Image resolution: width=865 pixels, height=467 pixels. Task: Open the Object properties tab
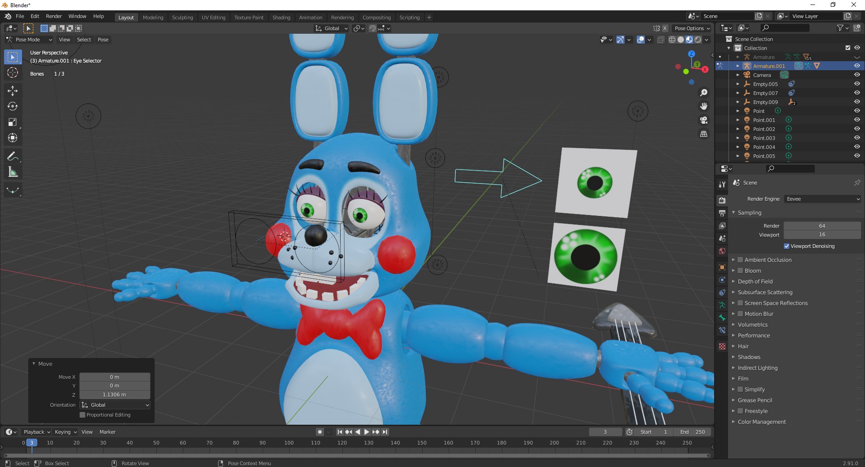[x=722, y=267]
